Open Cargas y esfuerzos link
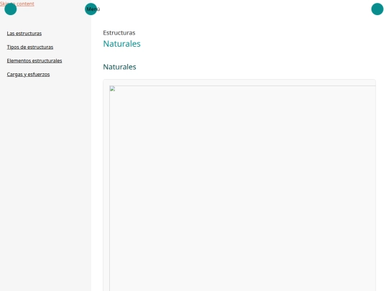Viewport: 388px width, 291px height. pyautogui.click(x=28, y=74)
